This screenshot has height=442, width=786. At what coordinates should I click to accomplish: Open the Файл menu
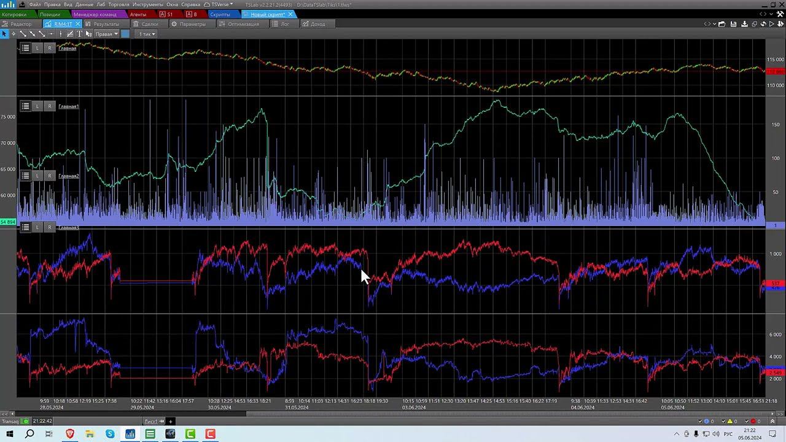pos(35,4)
